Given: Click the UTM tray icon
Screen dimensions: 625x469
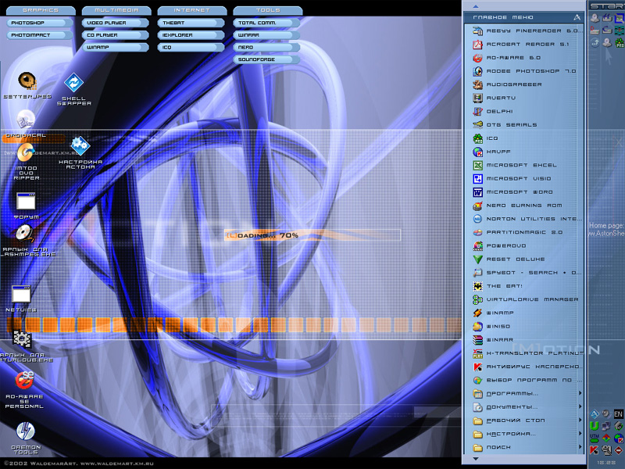Looking at the screenshot, I should pyautogui.click(x=594, y=438).
